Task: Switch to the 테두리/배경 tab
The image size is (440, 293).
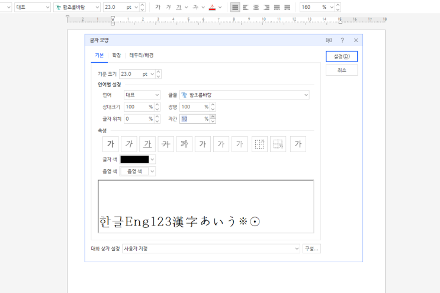Action: click(x=142, y=55)
